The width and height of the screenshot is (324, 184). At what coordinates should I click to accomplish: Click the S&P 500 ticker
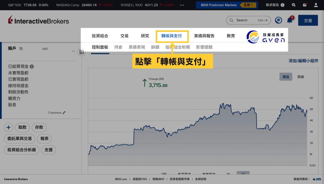click(28, 5)
